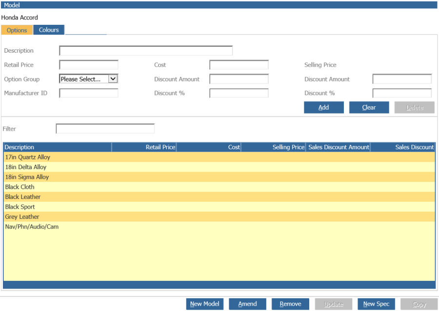This screenshot has height=311, width=439.
Task: Click Sales Discount Amount column header
Action: [338, 147]
